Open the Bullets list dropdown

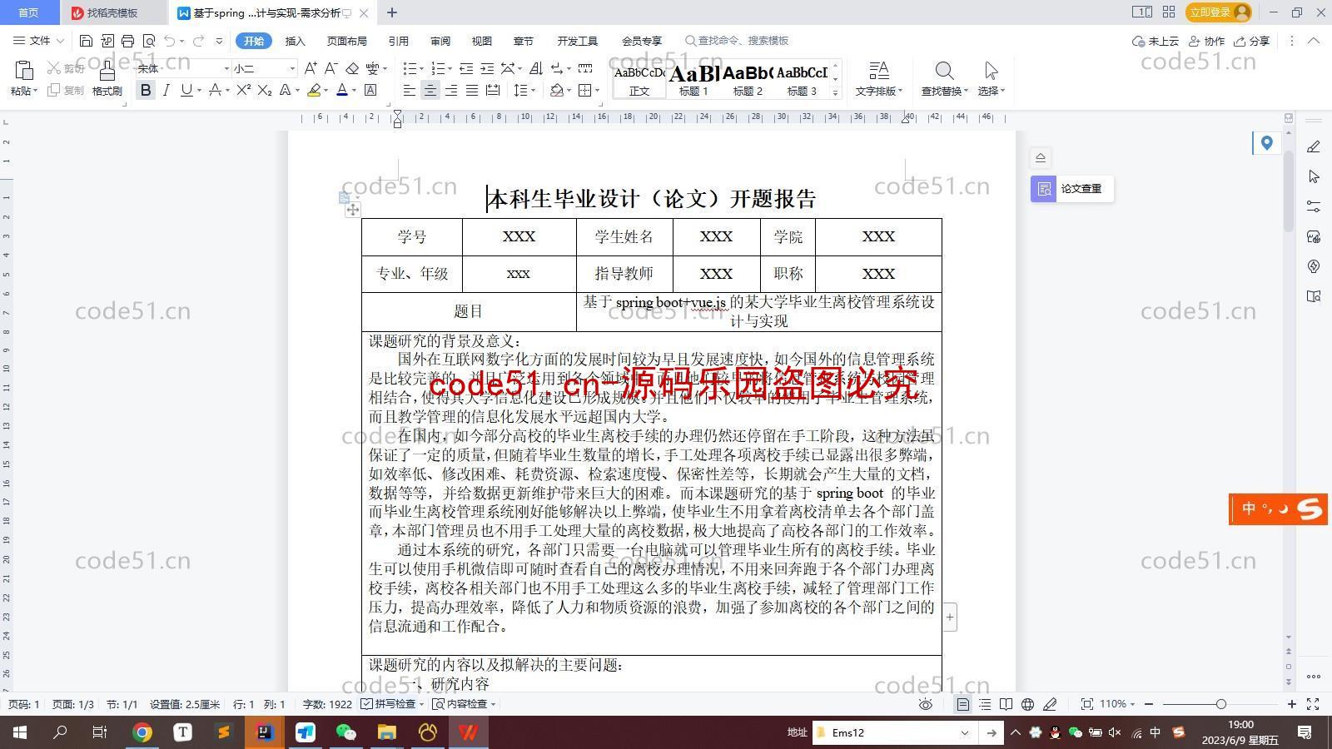pyautogui.click(x=422, y=68)
